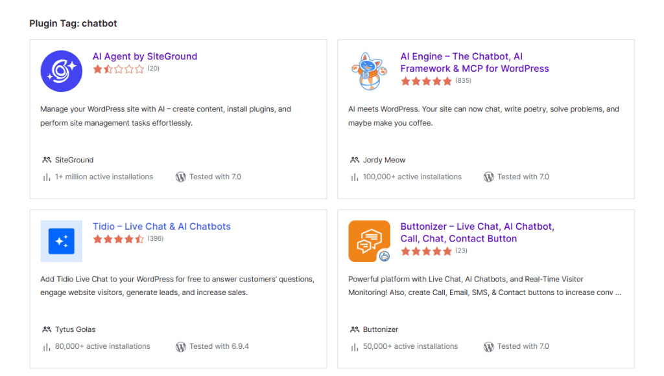664x376 pixels.
Task: Click the Add Tidio Live Chat description
Action: pos(178,286)
